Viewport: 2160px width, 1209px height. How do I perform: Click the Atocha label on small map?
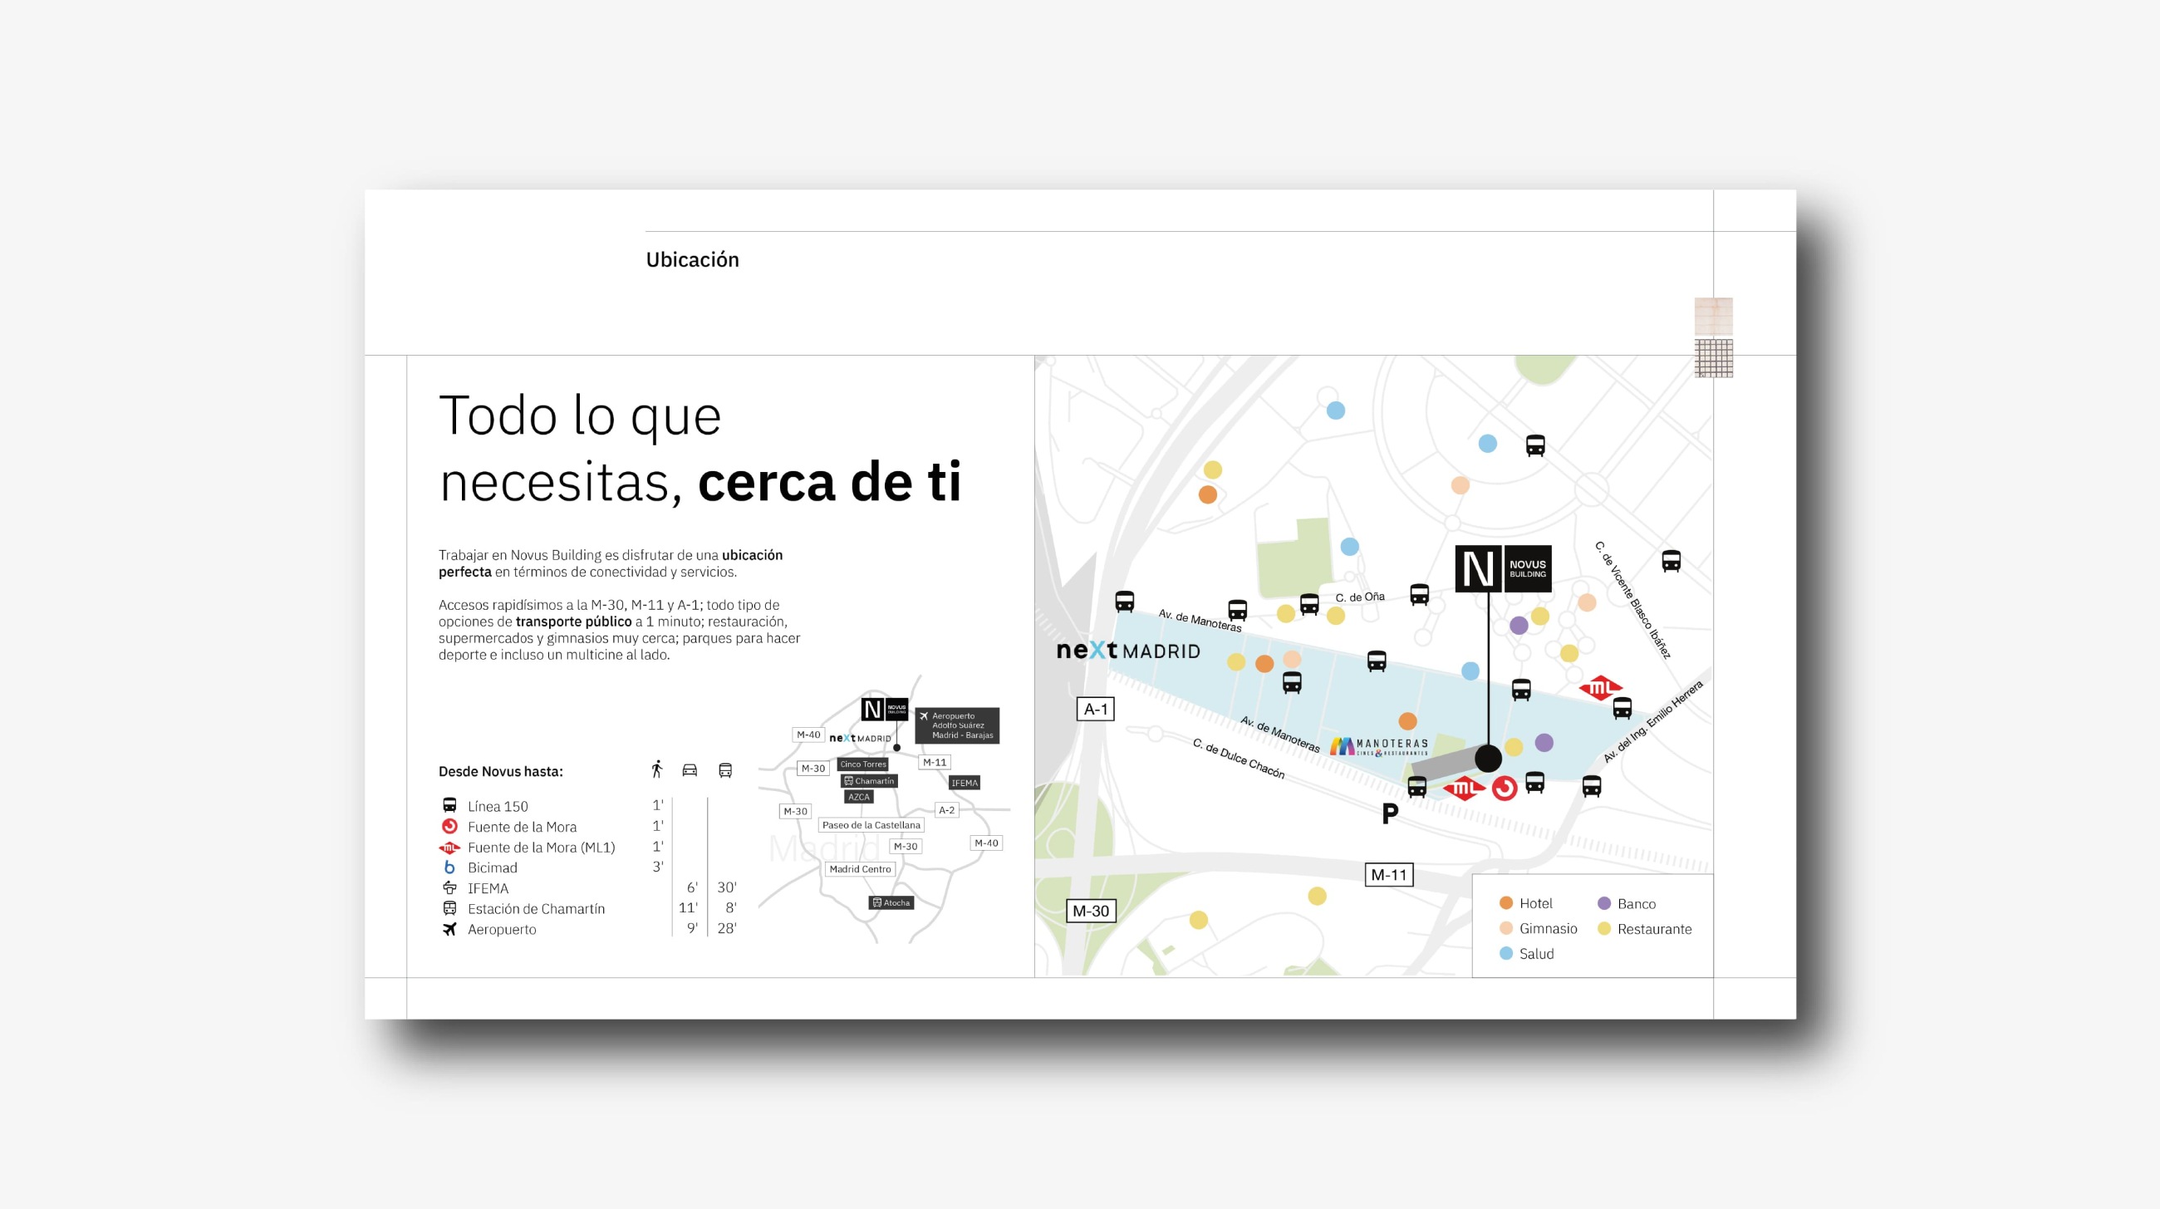click(891, 903)
